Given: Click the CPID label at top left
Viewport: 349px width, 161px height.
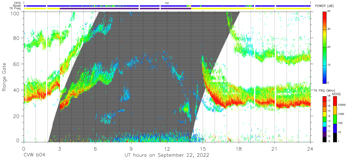Looking at the screenshot, I should coord(17,3).
